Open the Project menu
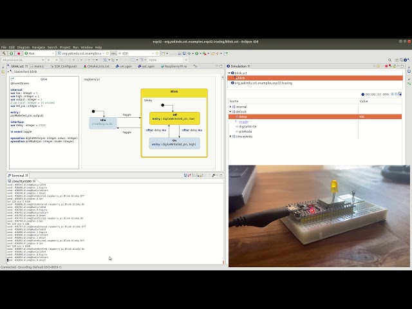This screenshot has height=309, width=412. click(x=65, y=47)
